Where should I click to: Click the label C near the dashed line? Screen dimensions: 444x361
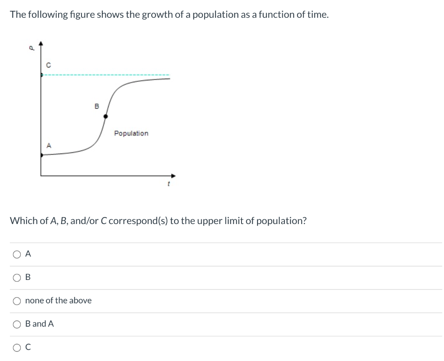[49, 65]
